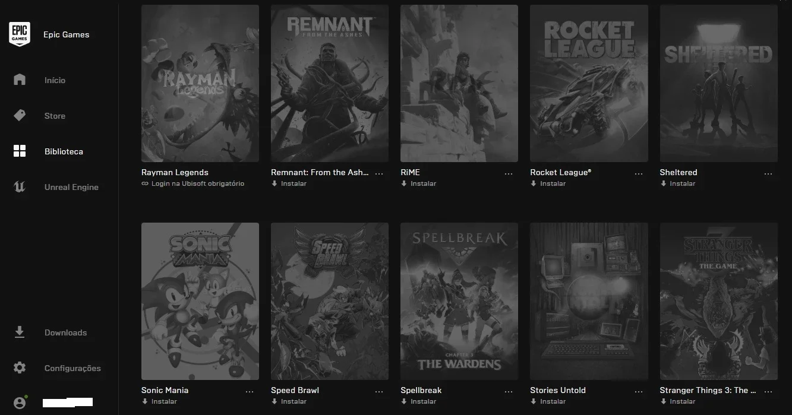Click the Speed Brawl cover art
Image resolution: width=792 pixels, height=415 pixels.
330,301
